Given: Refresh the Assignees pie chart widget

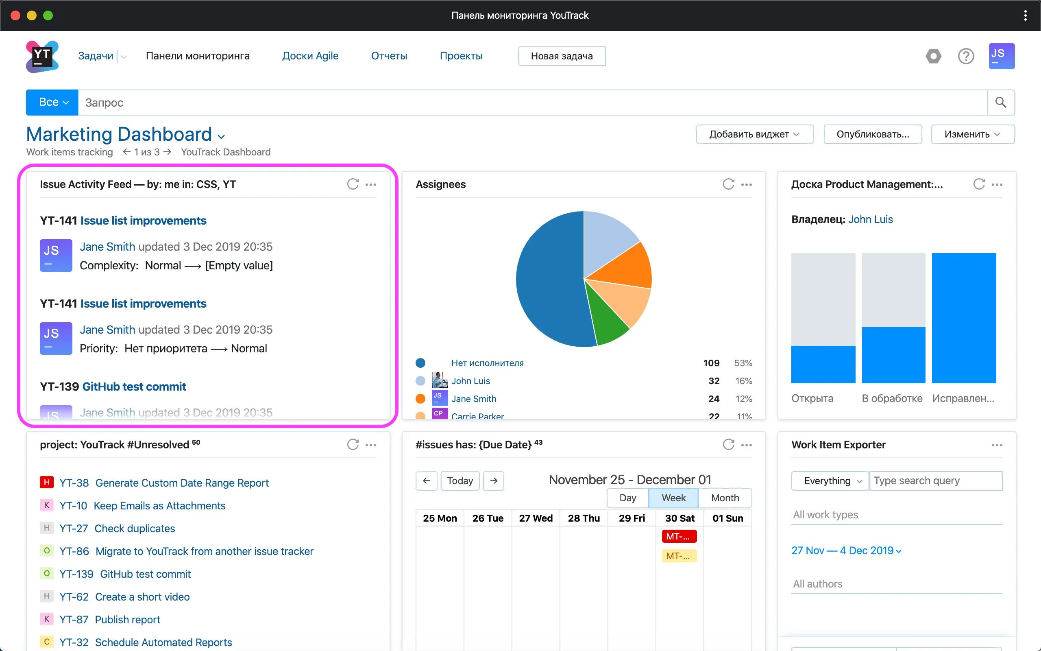Looking at the screenshot, I should (x=728, y=184).
